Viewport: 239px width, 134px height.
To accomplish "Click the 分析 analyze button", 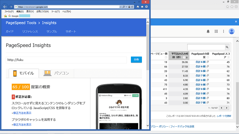I will (x=136, y=59).
